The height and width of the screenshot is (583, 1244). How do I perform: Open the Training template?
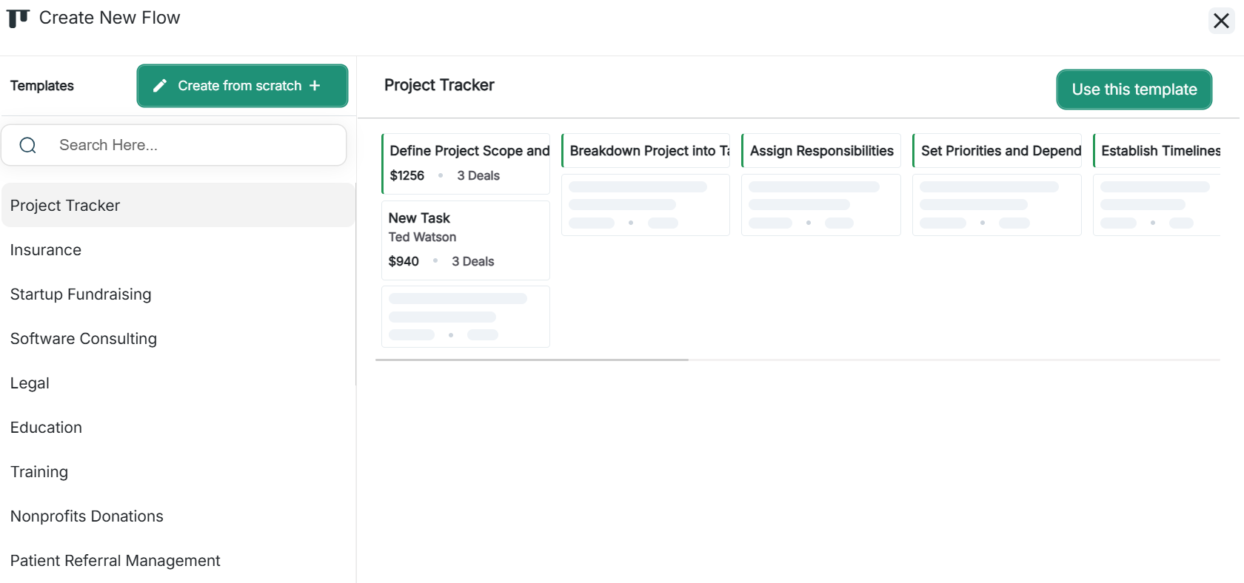(39, 472)
